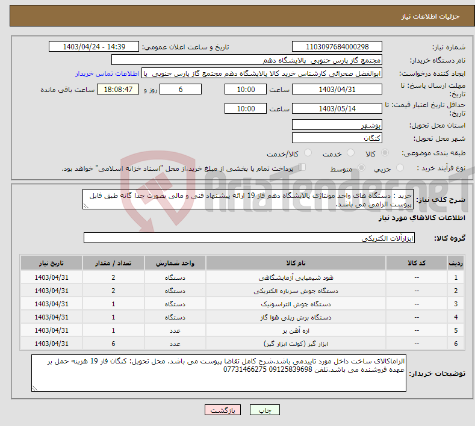Click the item name هود شیمیایی آزمایشگاهی

pyautogui.click(x=296, y=277)
